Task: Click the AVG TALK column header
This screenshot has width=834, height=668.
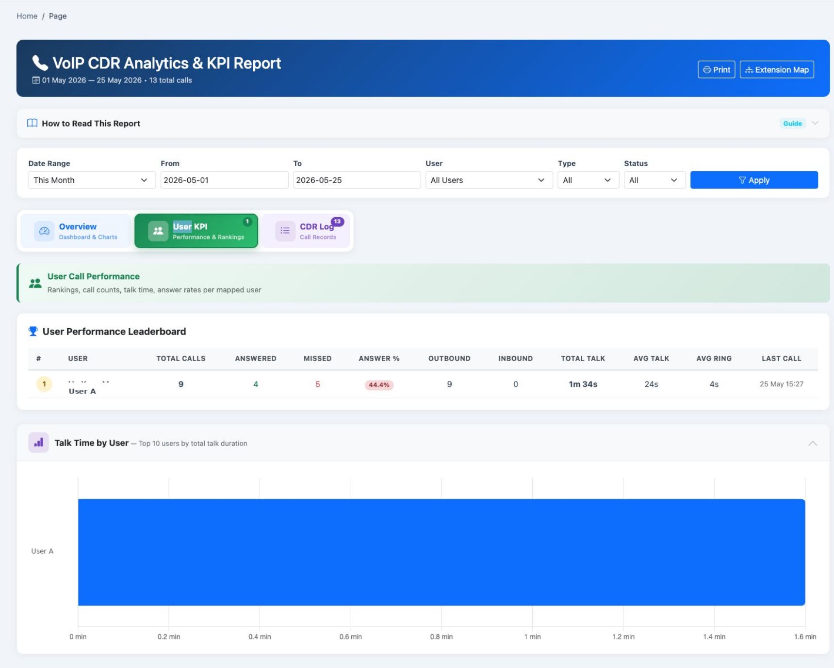Action: [651, 359]
